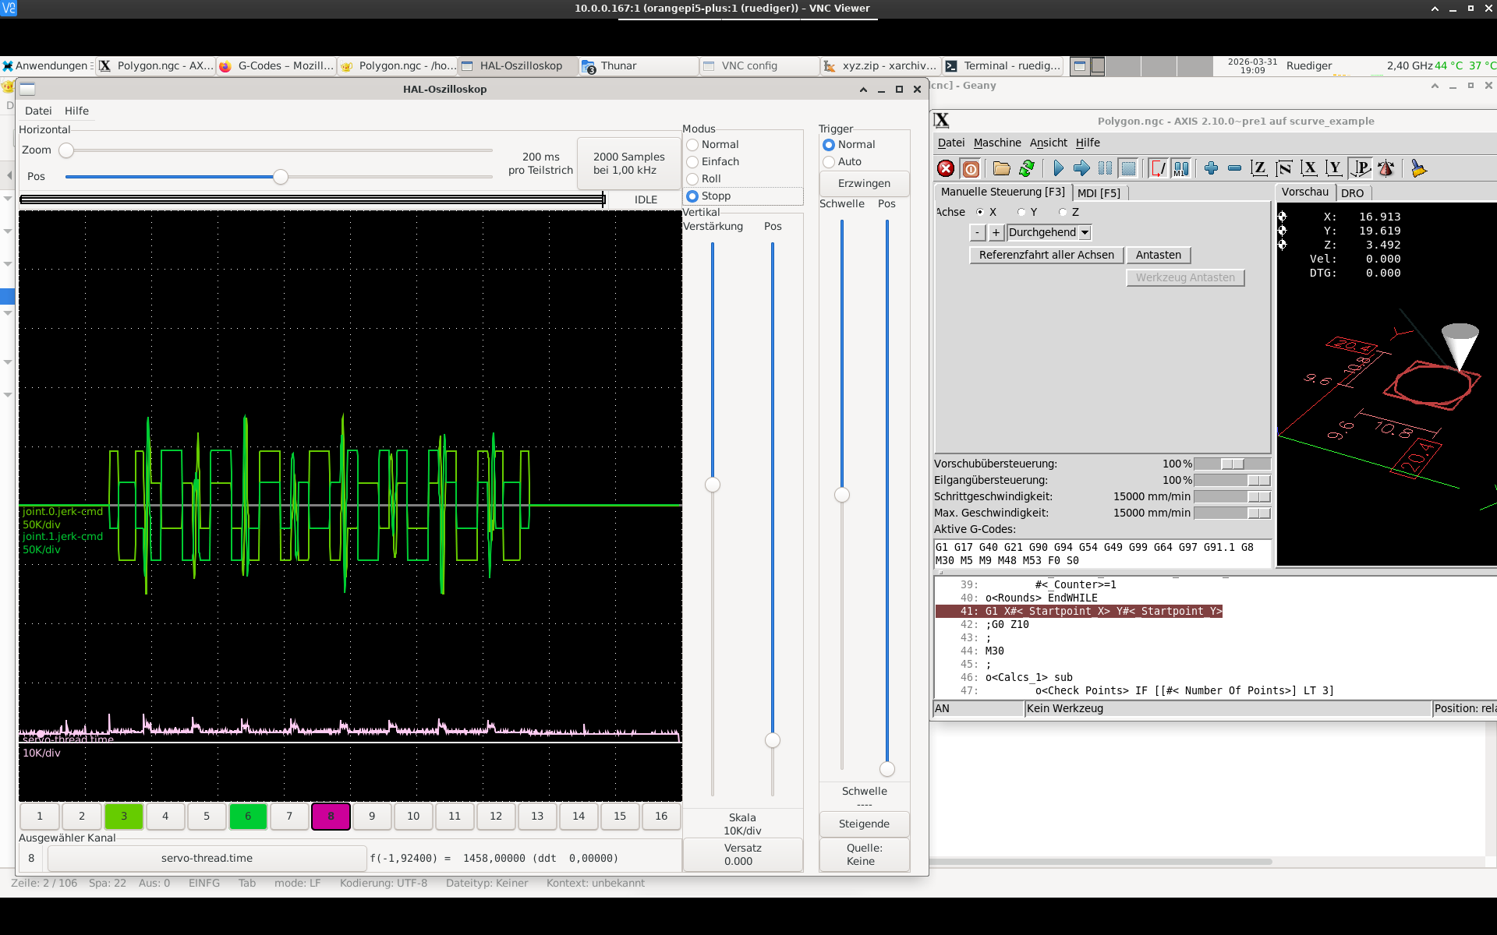Image resolution: width=1497 pixels, height=935 pixels.
Task: Click the horizontal Zoom slider handle
Action: 66,150
